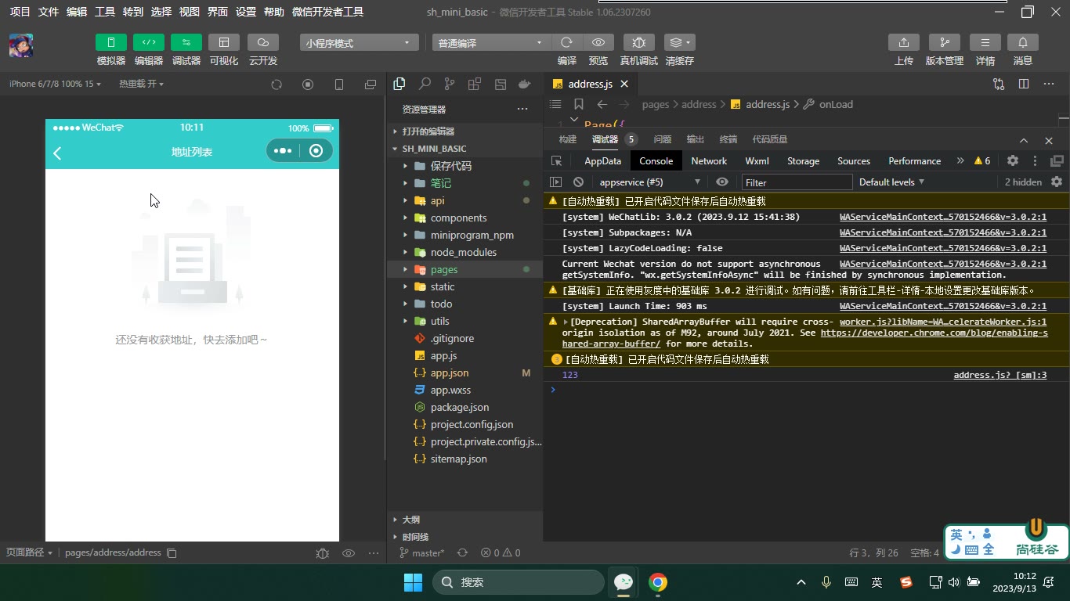Open the 工具 menu
Viewport: 1070px width, 601px height.
[105, 12]
